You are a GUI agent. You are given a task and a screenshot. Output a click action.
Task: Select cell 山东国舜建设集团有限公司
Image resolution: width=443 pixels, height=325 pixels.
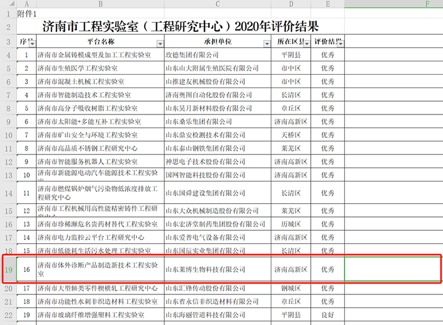[x=218, y=193]
